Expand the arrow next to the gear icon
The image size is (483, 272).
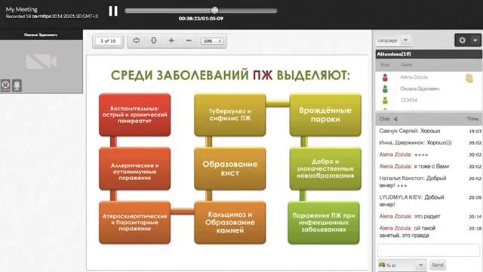click(x=475, y=40)
